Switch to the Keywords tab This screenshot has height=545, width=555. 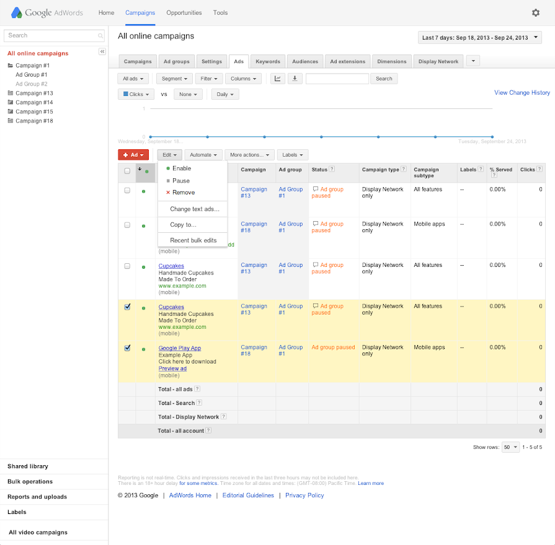[268, 61]
